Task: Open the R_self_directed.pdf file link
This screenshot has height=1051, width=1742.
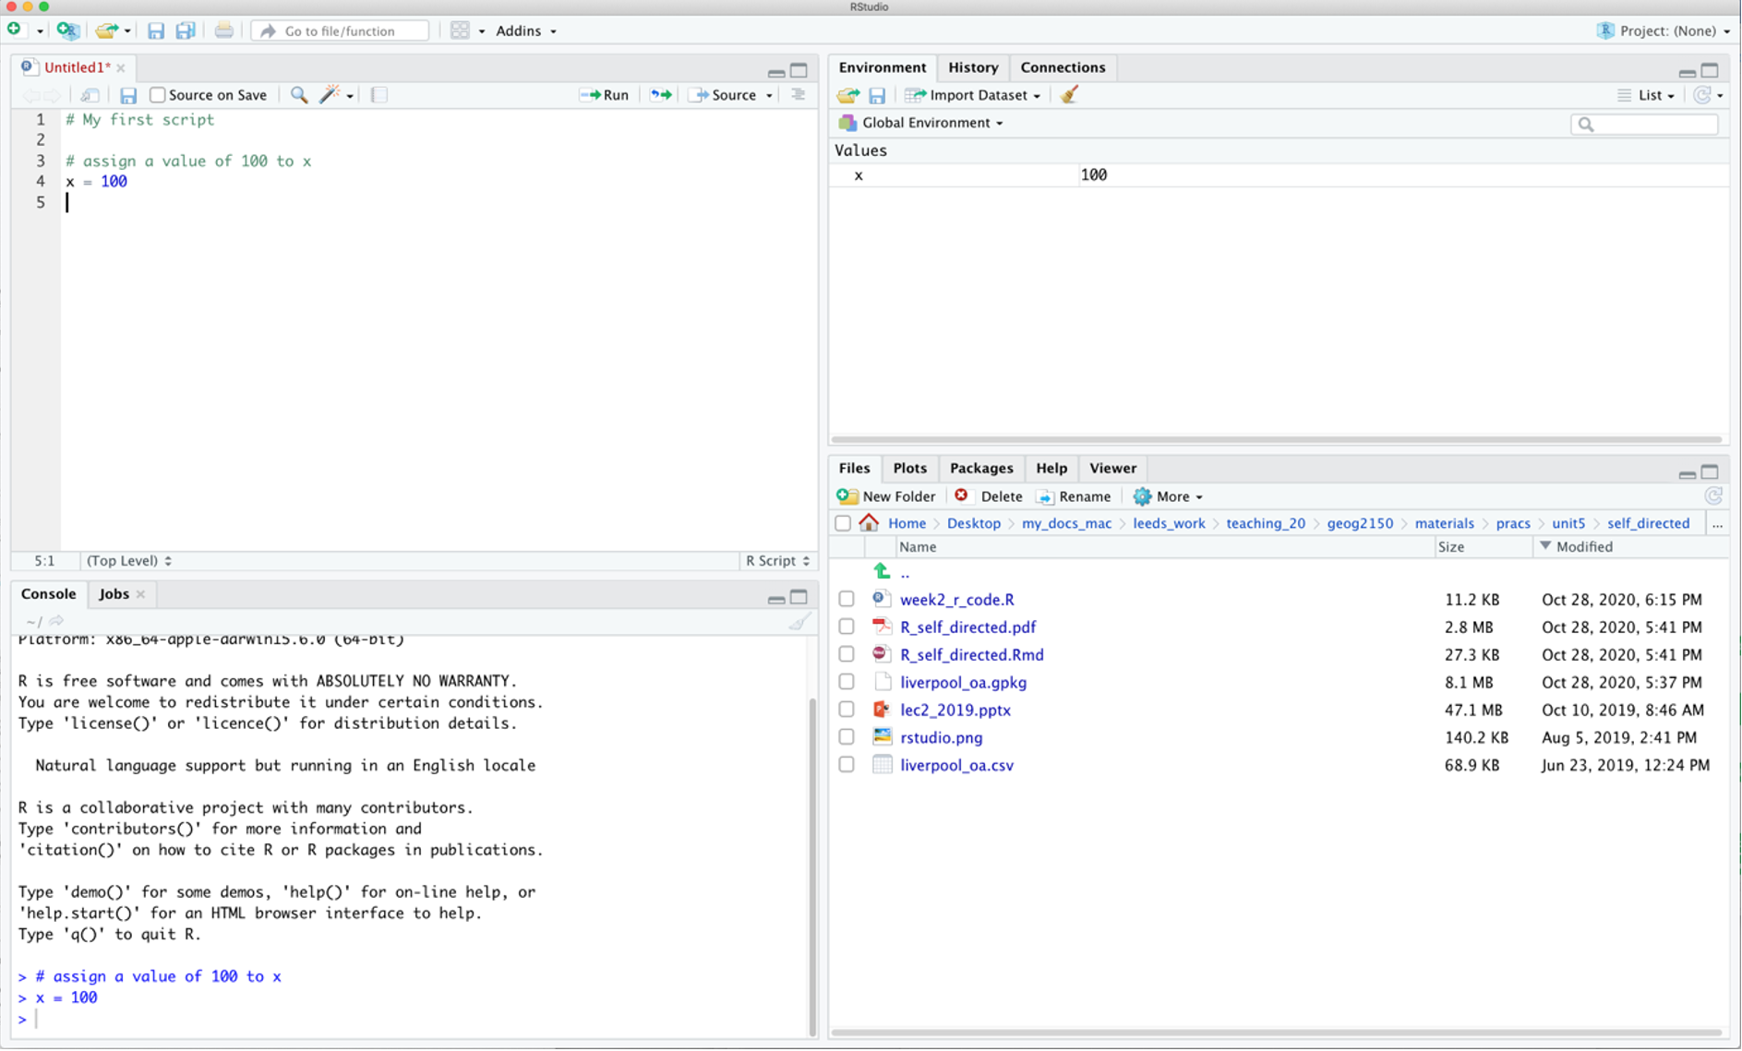Action: [967, 627]
